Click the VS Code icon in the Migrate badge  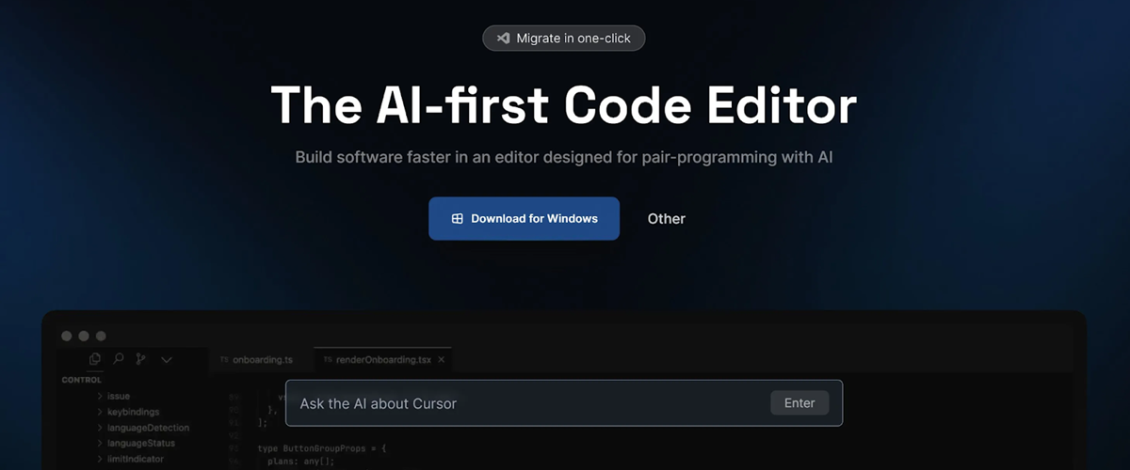(504, 39)
